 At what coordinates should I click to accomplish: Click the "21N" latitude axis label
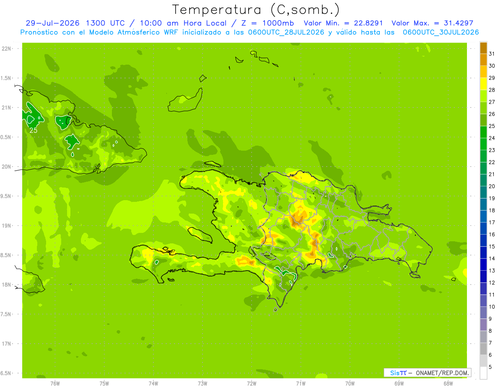coord(6,107)
